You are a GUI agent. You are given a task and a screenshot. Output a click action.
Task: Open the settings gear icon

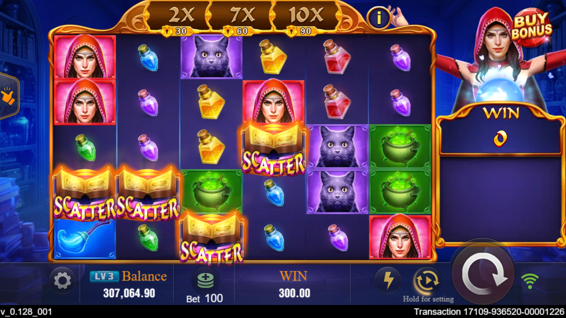pyautogui.click(x=62, y=280)
